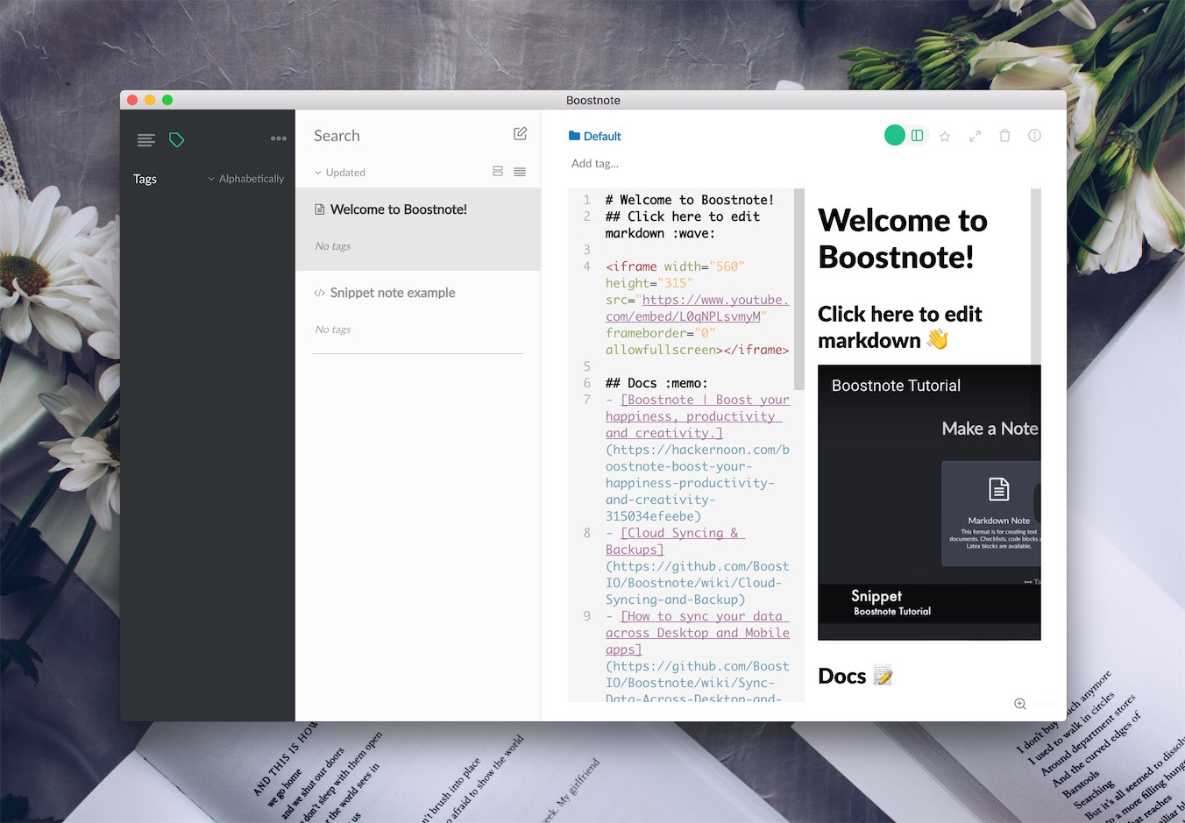Image resolution: width=1185 pixels, height=823 pixels.
Task: Switch to the green tags view icon
Action: 176,139
